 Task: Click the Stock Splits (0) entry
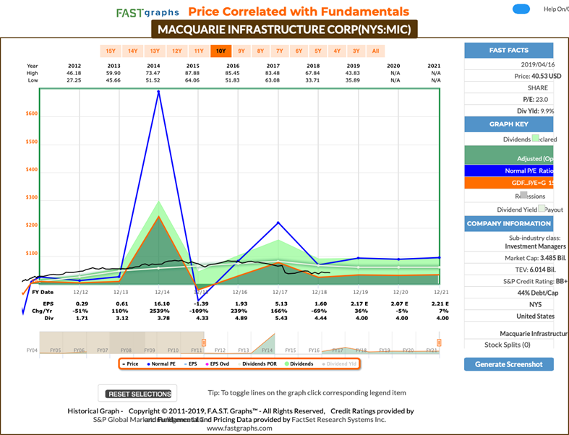[x=508, y=345]
